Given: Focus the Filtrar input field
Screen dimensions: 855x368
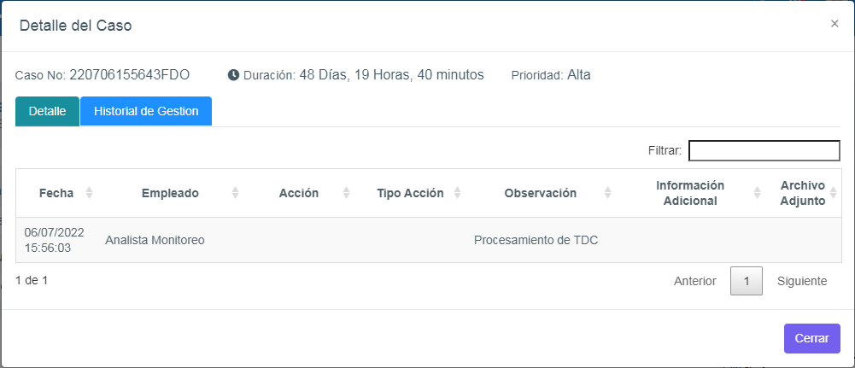Looking at the screenshot, I should [x=764, y=151].
